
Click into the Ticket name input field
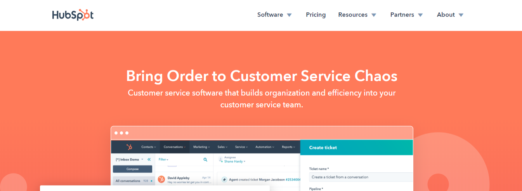(361, 177)
